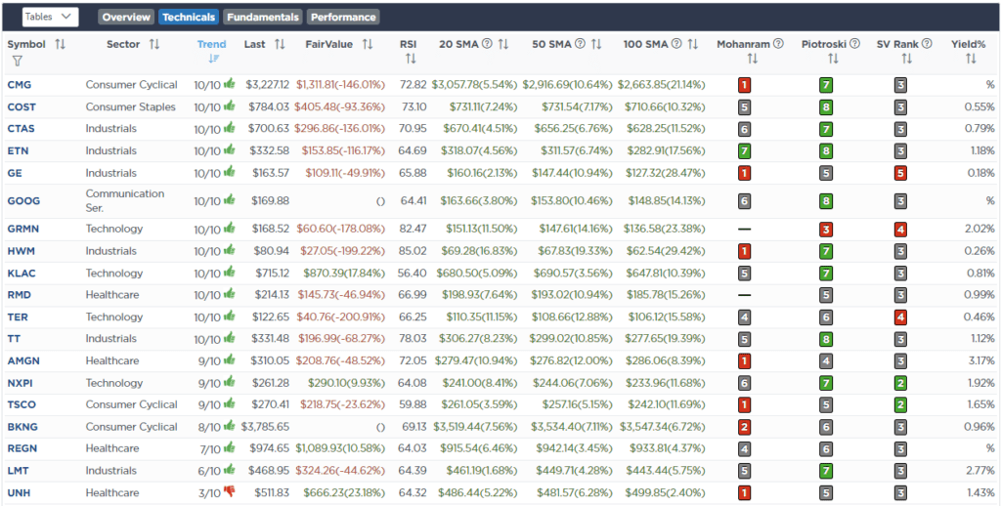Click the red SV Rank 5 badge for GE
Viewport: 1001px width, 506px height.
900,173
